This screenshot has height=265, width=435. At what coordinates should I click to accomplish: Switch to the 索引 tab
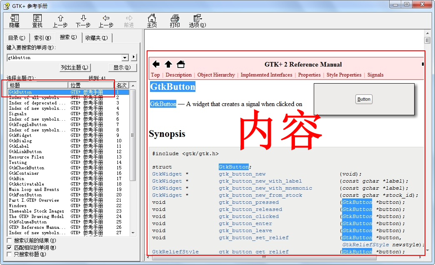[42, 38]
